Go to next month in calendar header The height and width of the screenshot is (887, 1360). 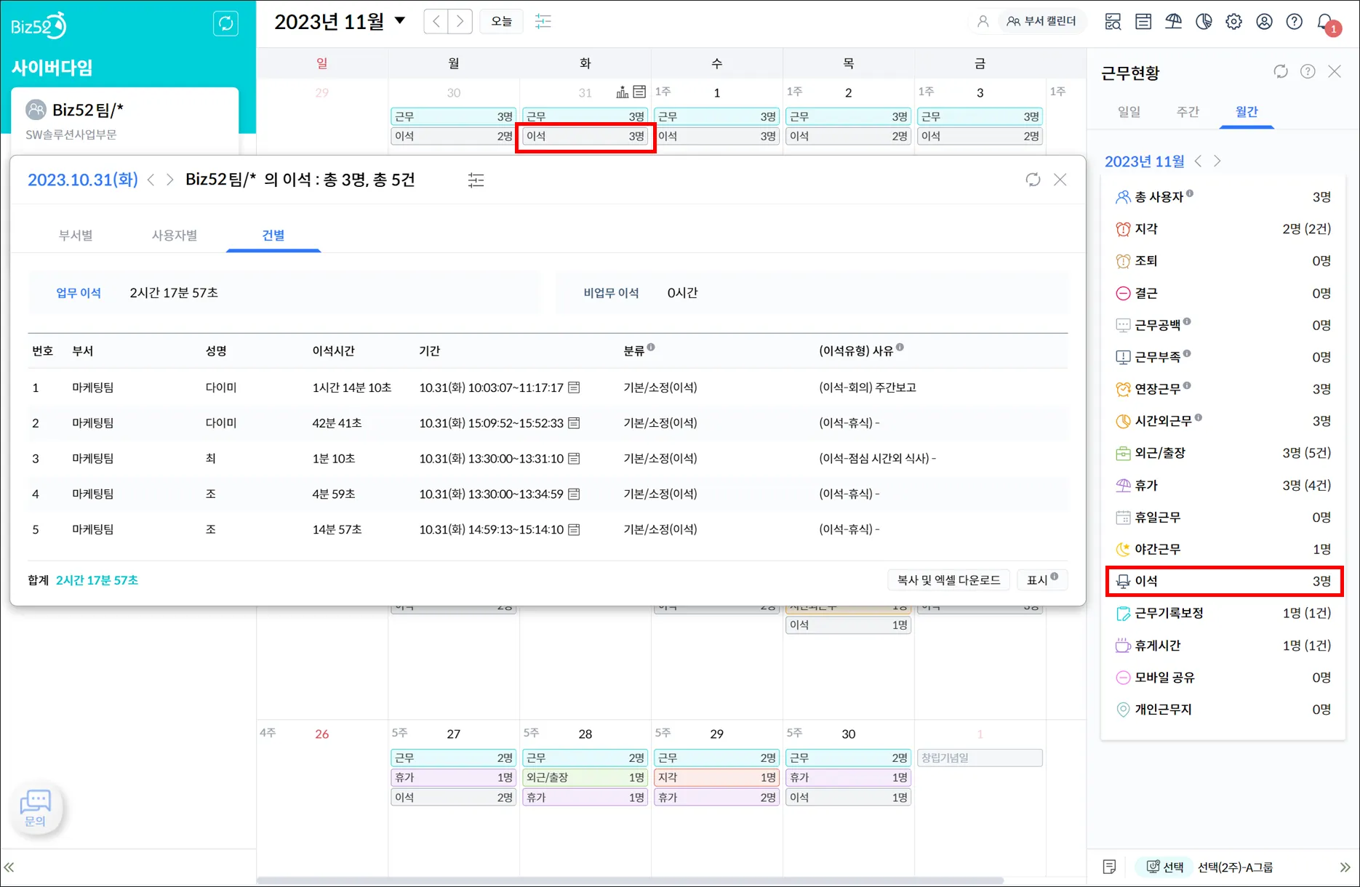[460, 21]
